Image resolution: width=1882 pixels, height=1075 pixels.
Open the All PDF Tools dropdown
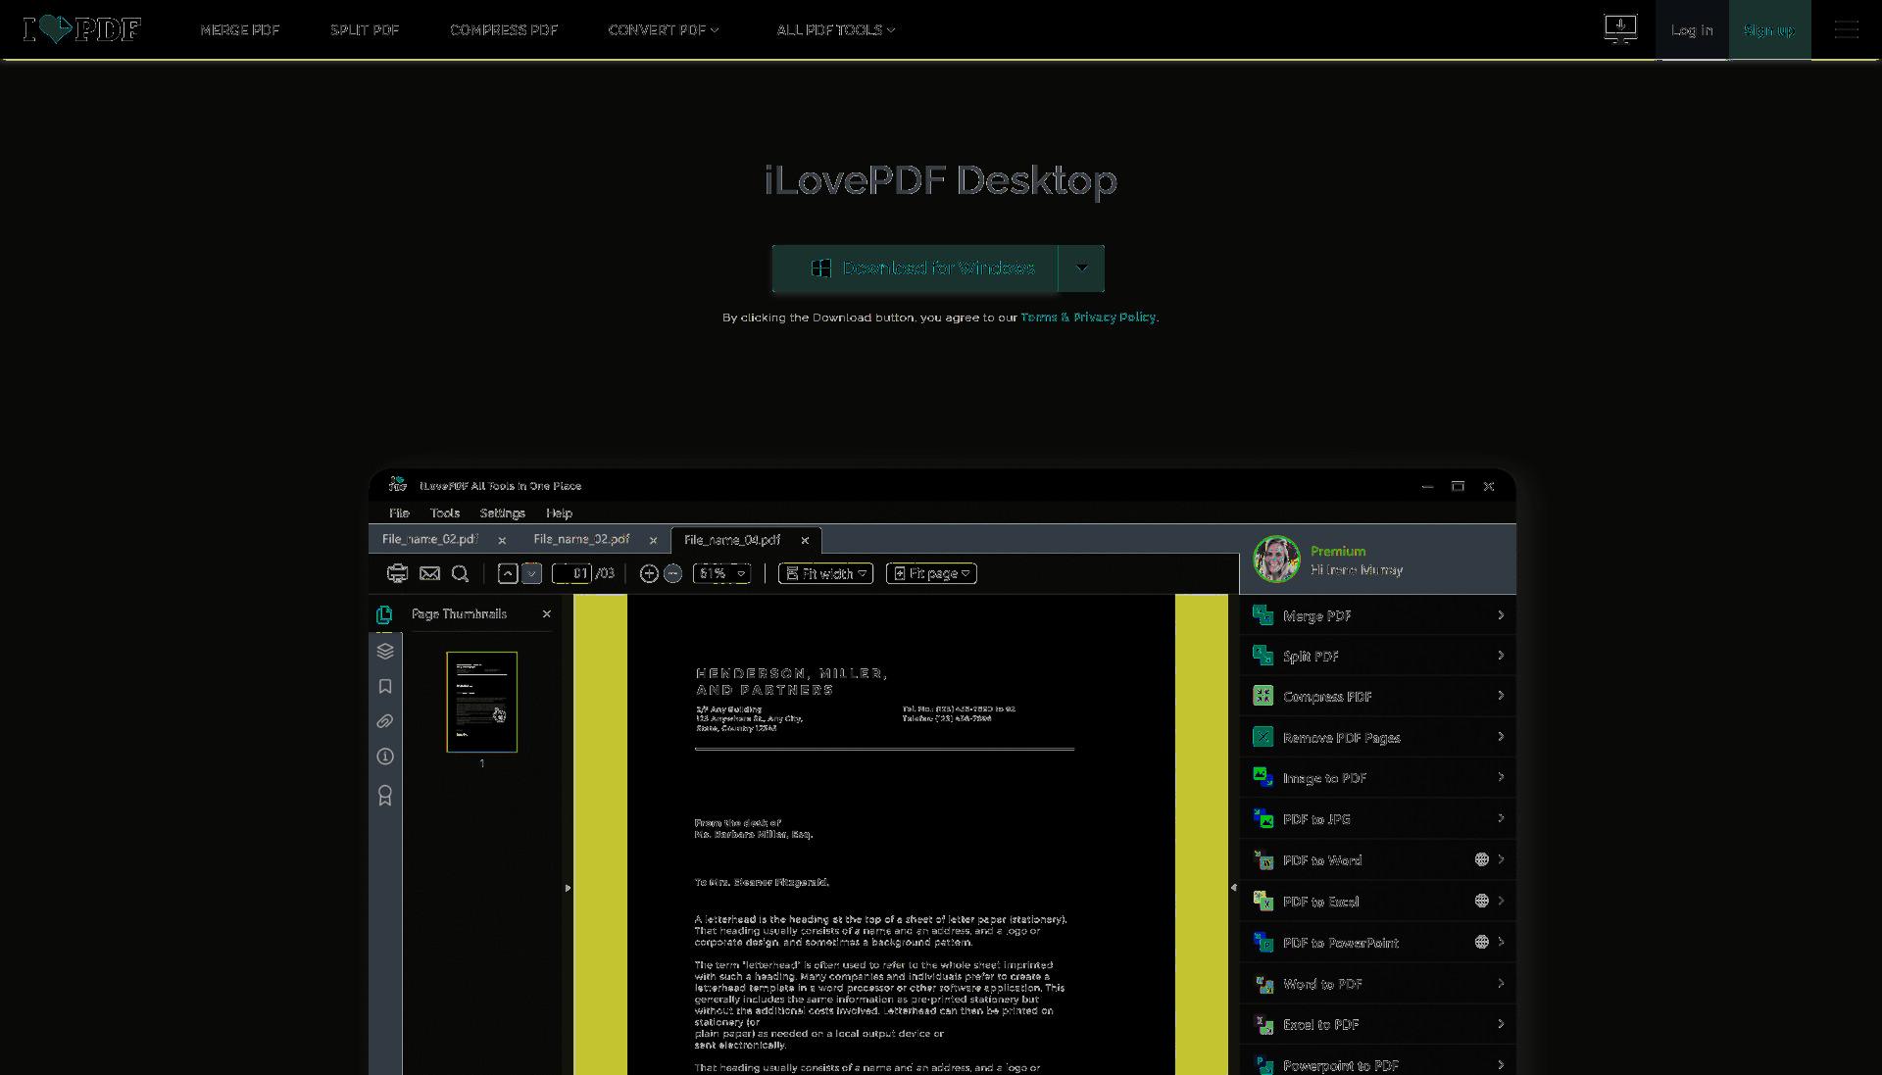[x=836, y=29]
